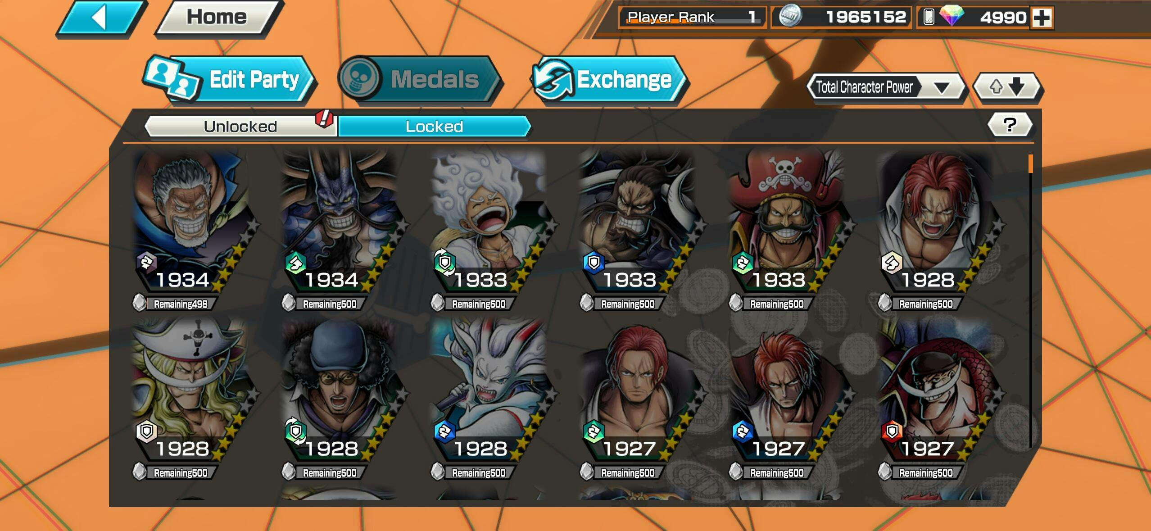This screenshot has height=531, width=1151.
Task: Go to the Home button
Action: pos(218,18)
